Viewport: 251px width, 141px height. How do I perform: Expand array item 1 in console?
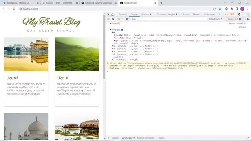click(113, 46)
